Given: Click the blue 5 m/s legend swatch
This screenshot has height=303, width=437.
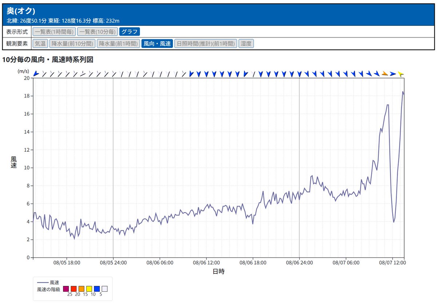Looking at the screenshot, I should point(97,289).
